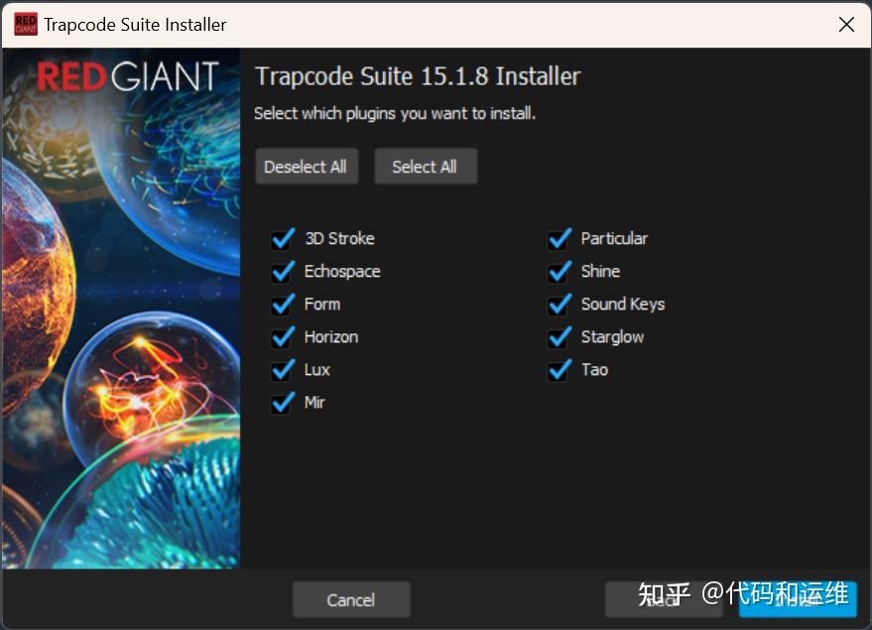Disable the Form checkbox
Viewport: 872px width, 630px height.
tap(283, 304)
